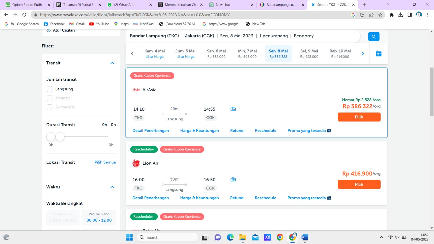Click Pilih for AirAsia flight
Viewport: 434px width, 244px height.
(359, 117)
